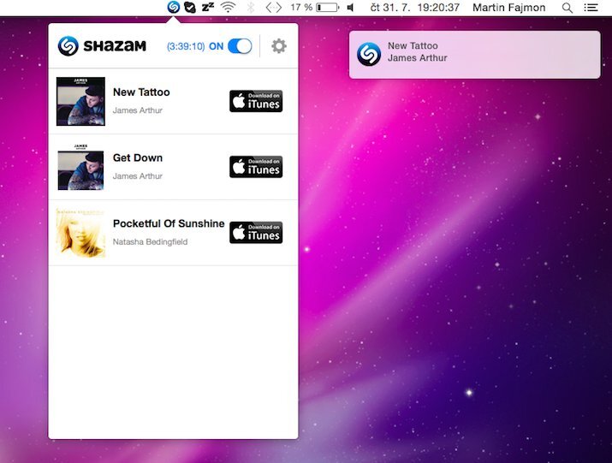The width and height of the screenshot is (612, 463).
Task: Select the Get Down song title
Action: [x=138, y=157]
